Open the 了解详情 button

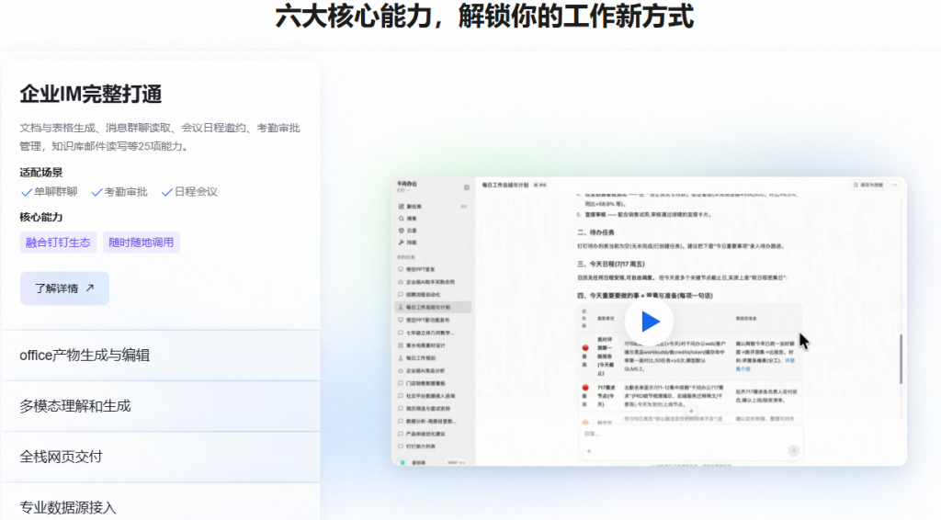[64, 288]
